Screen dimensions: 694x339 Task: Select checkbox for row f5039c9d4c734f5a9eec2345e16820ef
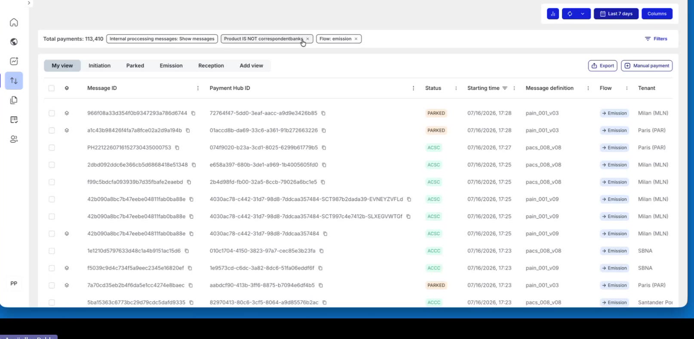52,268
